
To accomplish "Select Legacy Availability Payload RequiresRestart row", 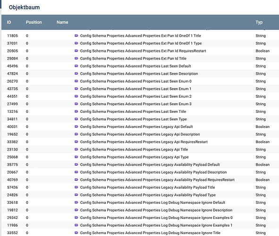I will [x=140, y=180].
